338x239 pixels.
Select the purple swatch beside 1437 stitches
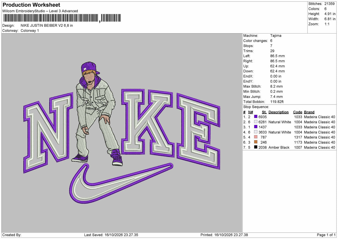[x=256, y=127]
